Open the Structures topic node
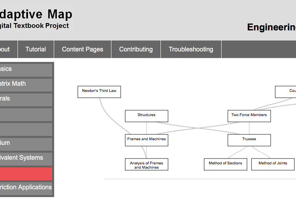Screen dimensions: 296x222 [x=146, y=116]
